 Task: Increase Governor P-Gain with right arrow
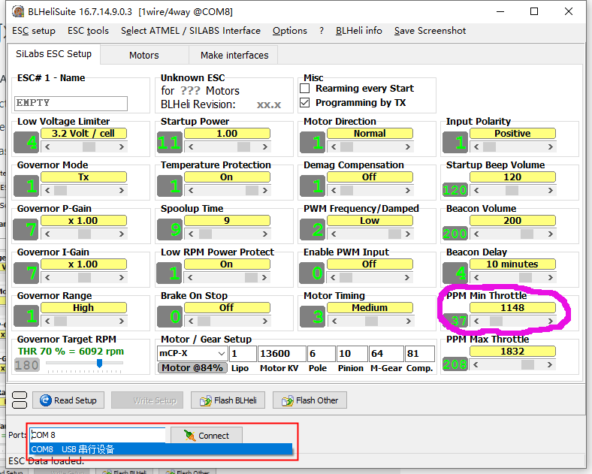click(x=122, y=234)
